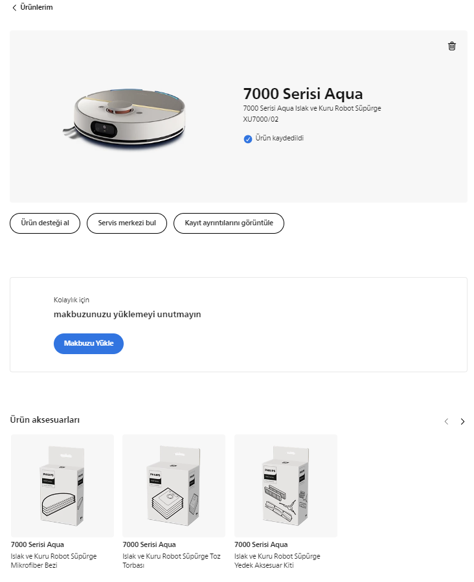The image size is (474, 582).
Task: Click the XU7000/02 model number text
Action: pos(260,119)
